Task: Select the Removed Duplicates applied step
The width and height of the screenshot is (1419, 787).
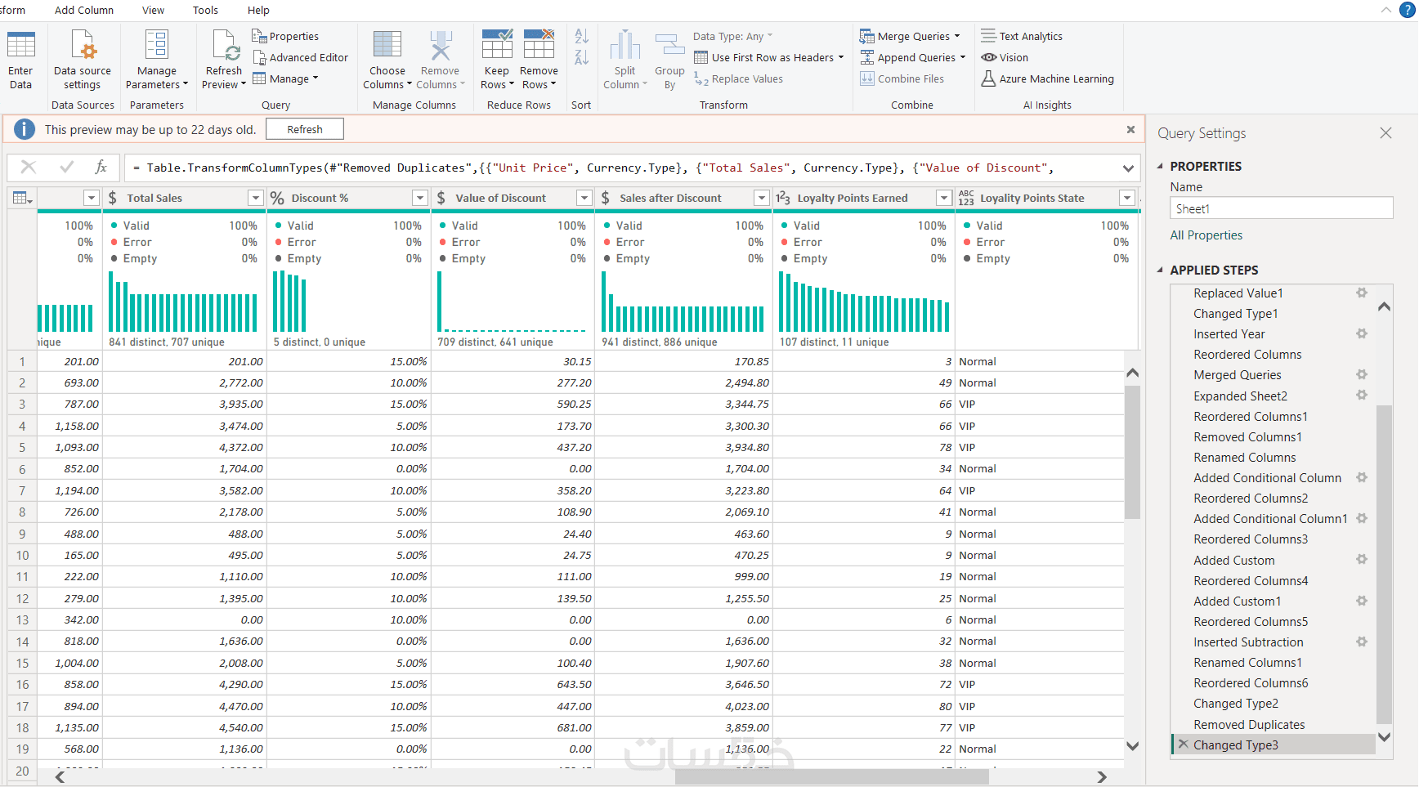Action: coord(1248,725)
